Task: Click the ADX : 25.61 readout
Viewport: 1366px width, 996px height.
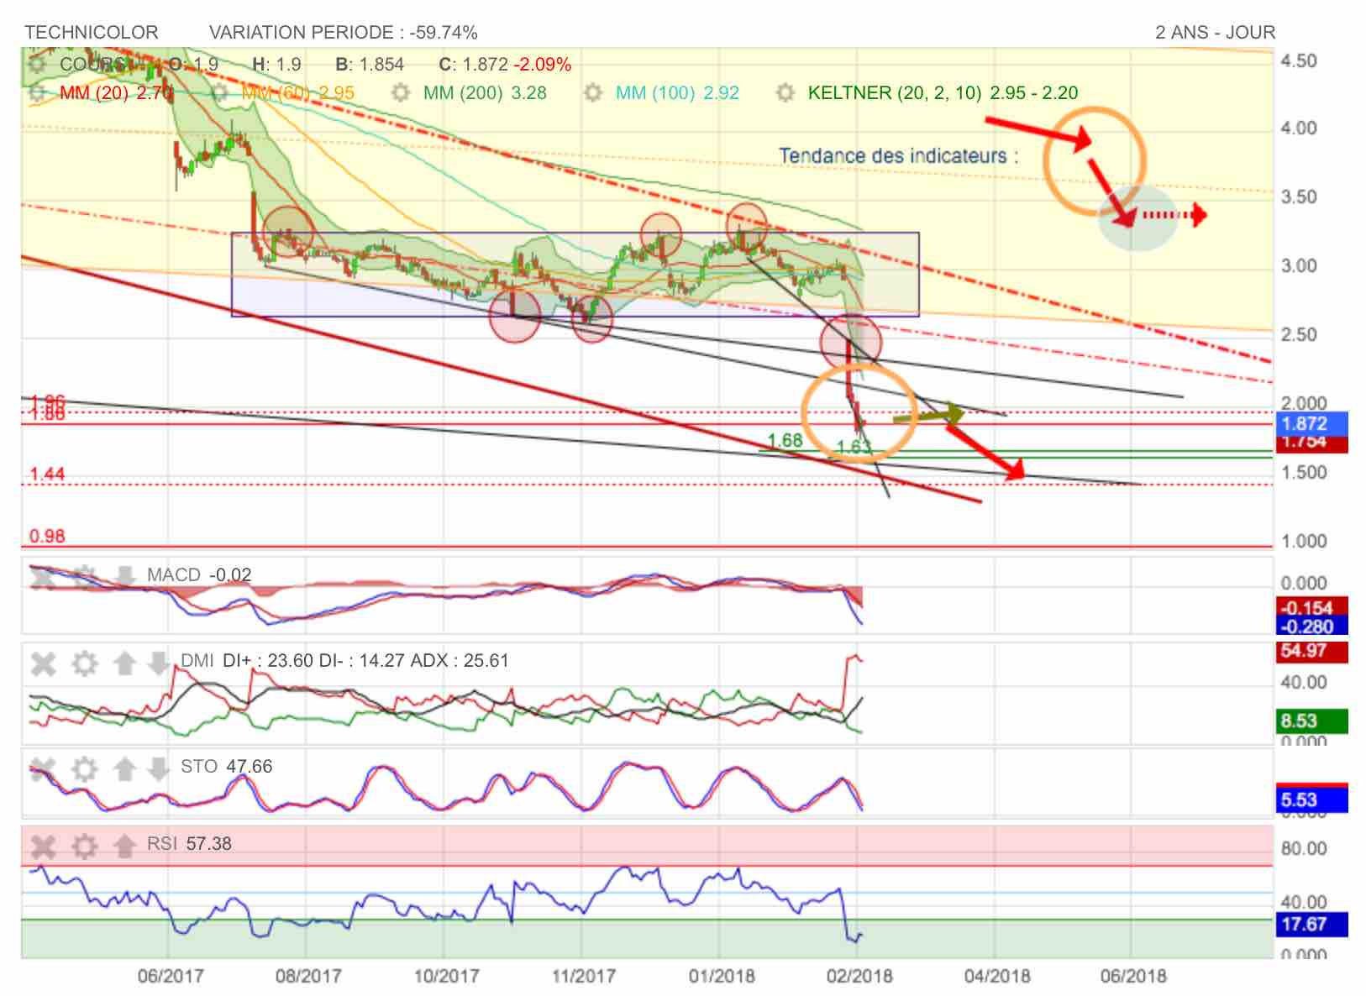Action: click(x=460, y=661)
